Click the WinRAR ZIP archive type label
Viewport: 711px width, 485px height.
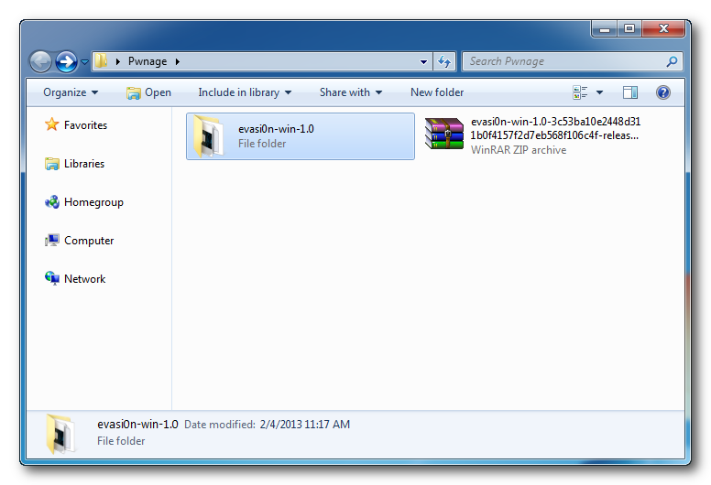519,150
